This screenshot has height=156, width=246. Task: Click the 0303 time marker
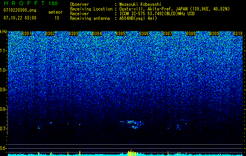74,34
